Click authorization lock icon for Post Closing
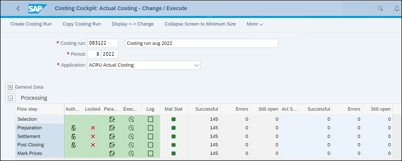The height and width of the screenshot is (161, 402). click(73, 145)
